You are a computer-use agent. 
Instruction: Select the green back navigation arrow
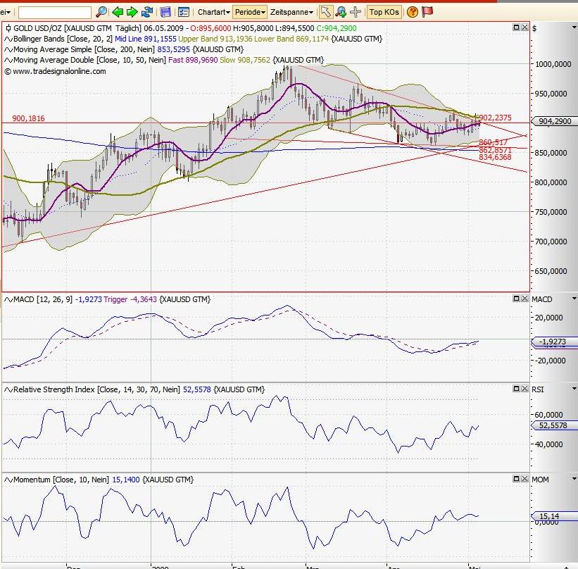point(118,11)
